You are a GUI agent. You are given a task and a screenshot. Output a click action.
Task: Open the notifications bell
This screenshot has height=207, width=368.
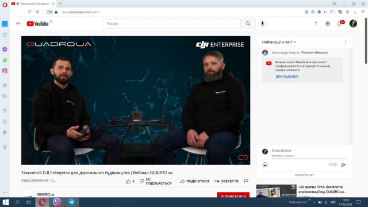point(339,24)
